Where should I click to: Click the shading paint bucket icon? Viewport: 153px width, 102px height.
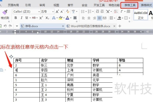119,18
